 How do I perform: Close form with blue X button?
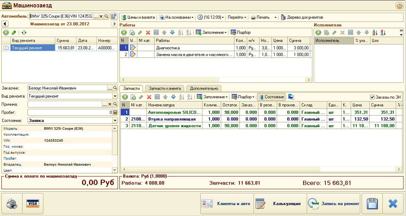393,204
